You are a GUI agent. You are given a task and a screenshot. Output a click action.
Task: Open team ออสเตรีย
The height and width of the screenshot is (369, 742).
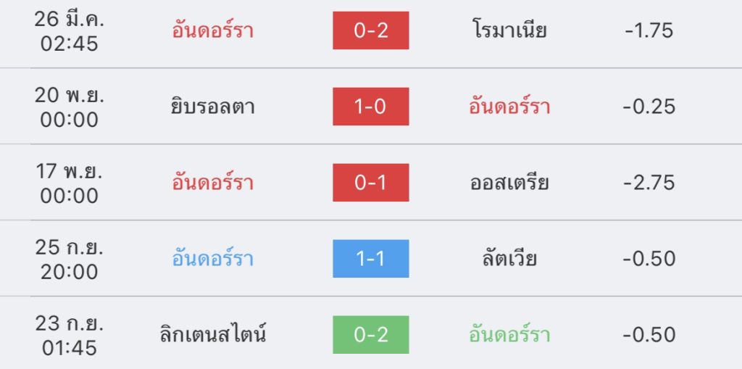(x=509, y=183)
